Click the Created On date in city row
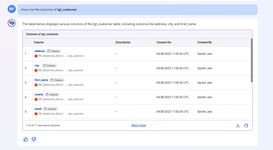 point(173,68)
